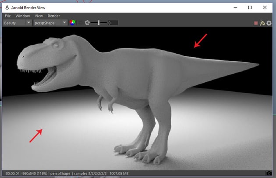Click the exposure slider handle
Image resolution: width=276 pixels, height=178 pixels.
(99, 23)
